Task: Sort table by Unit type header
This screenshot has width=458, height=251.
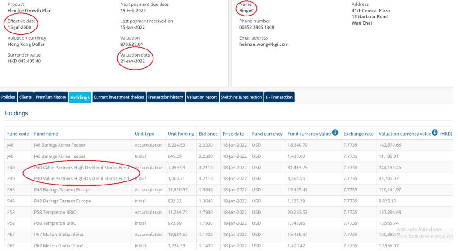Action: click(144, 134)
